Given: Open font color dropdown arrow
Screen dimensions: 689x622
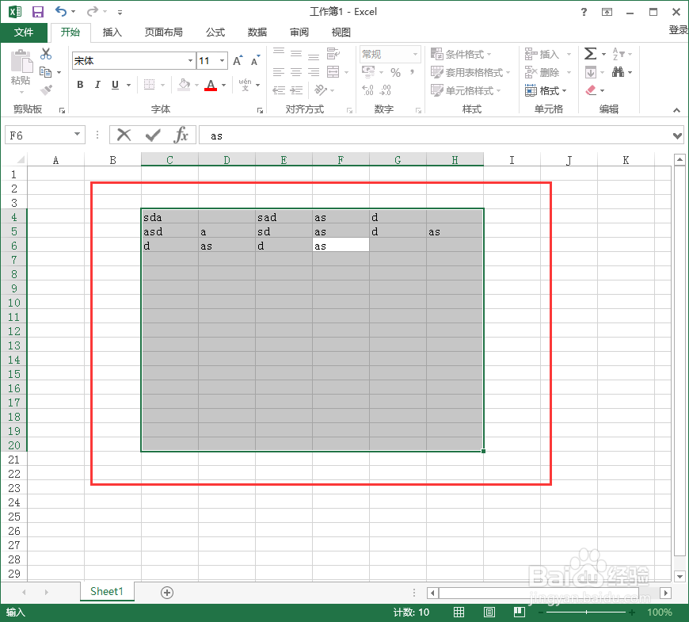Looking at the screenshot, I should [x=223, y=85].
